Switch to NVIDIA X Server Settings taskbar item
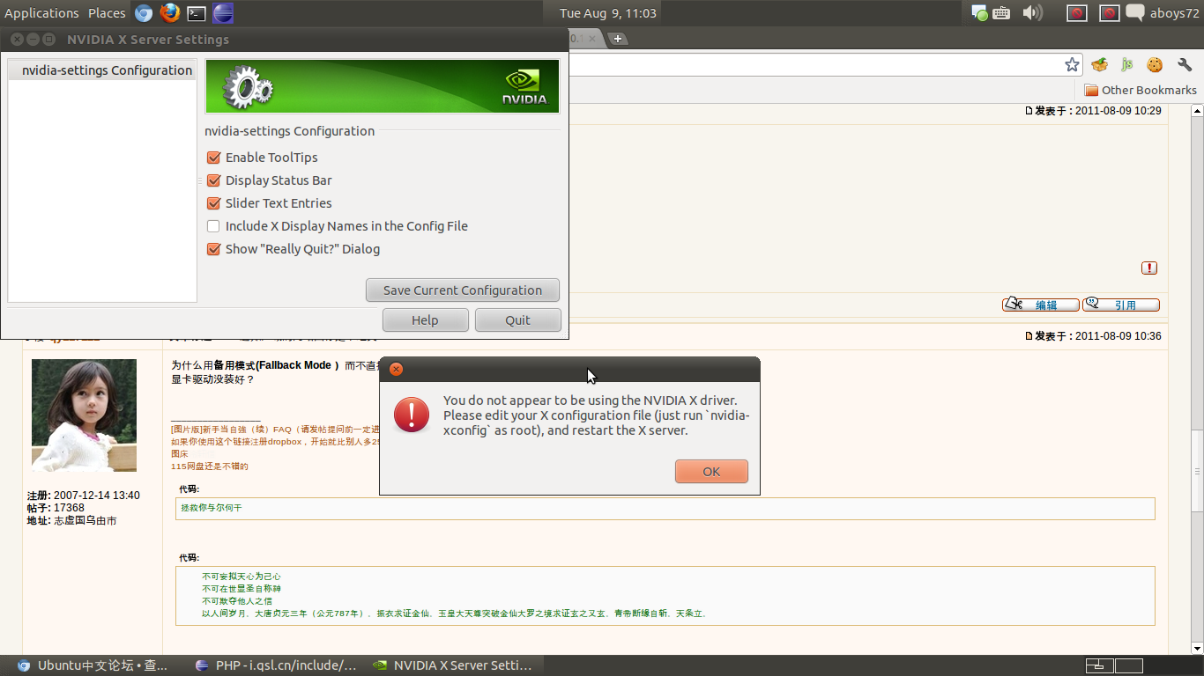Image resolution: width=1204 pixels, height=676 pixels. click(455, 665)
